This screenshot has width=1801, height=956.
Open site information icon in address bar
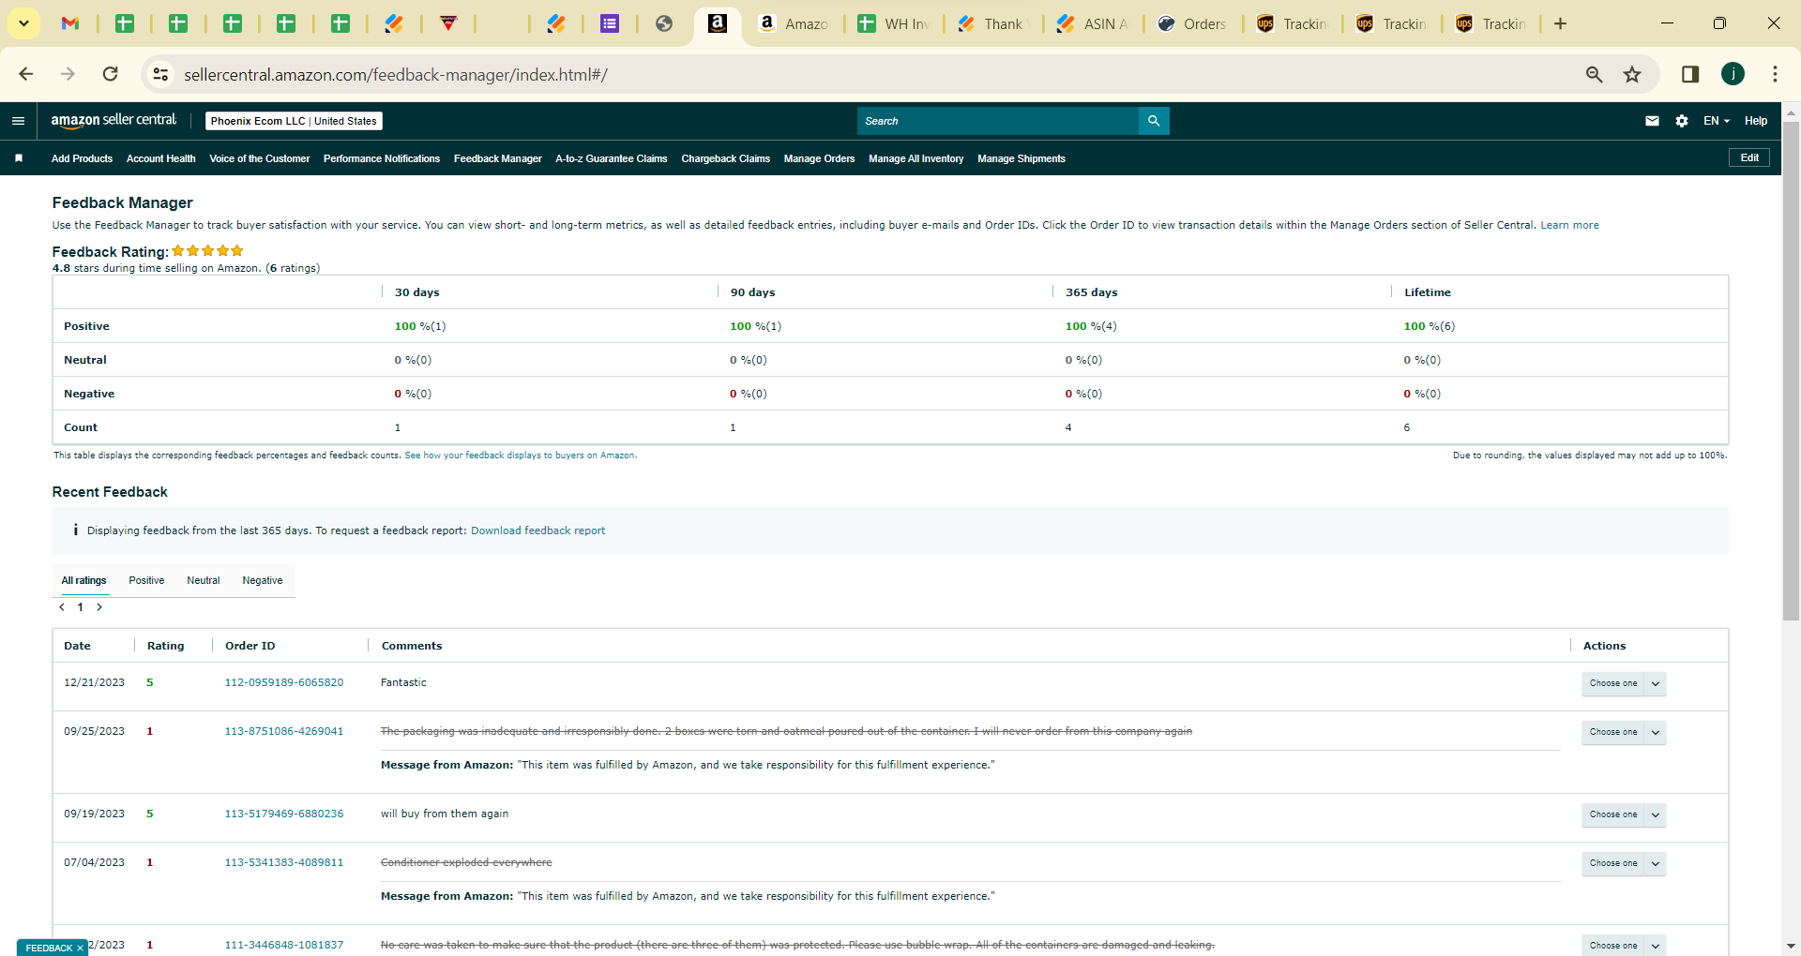coord(160,74)
